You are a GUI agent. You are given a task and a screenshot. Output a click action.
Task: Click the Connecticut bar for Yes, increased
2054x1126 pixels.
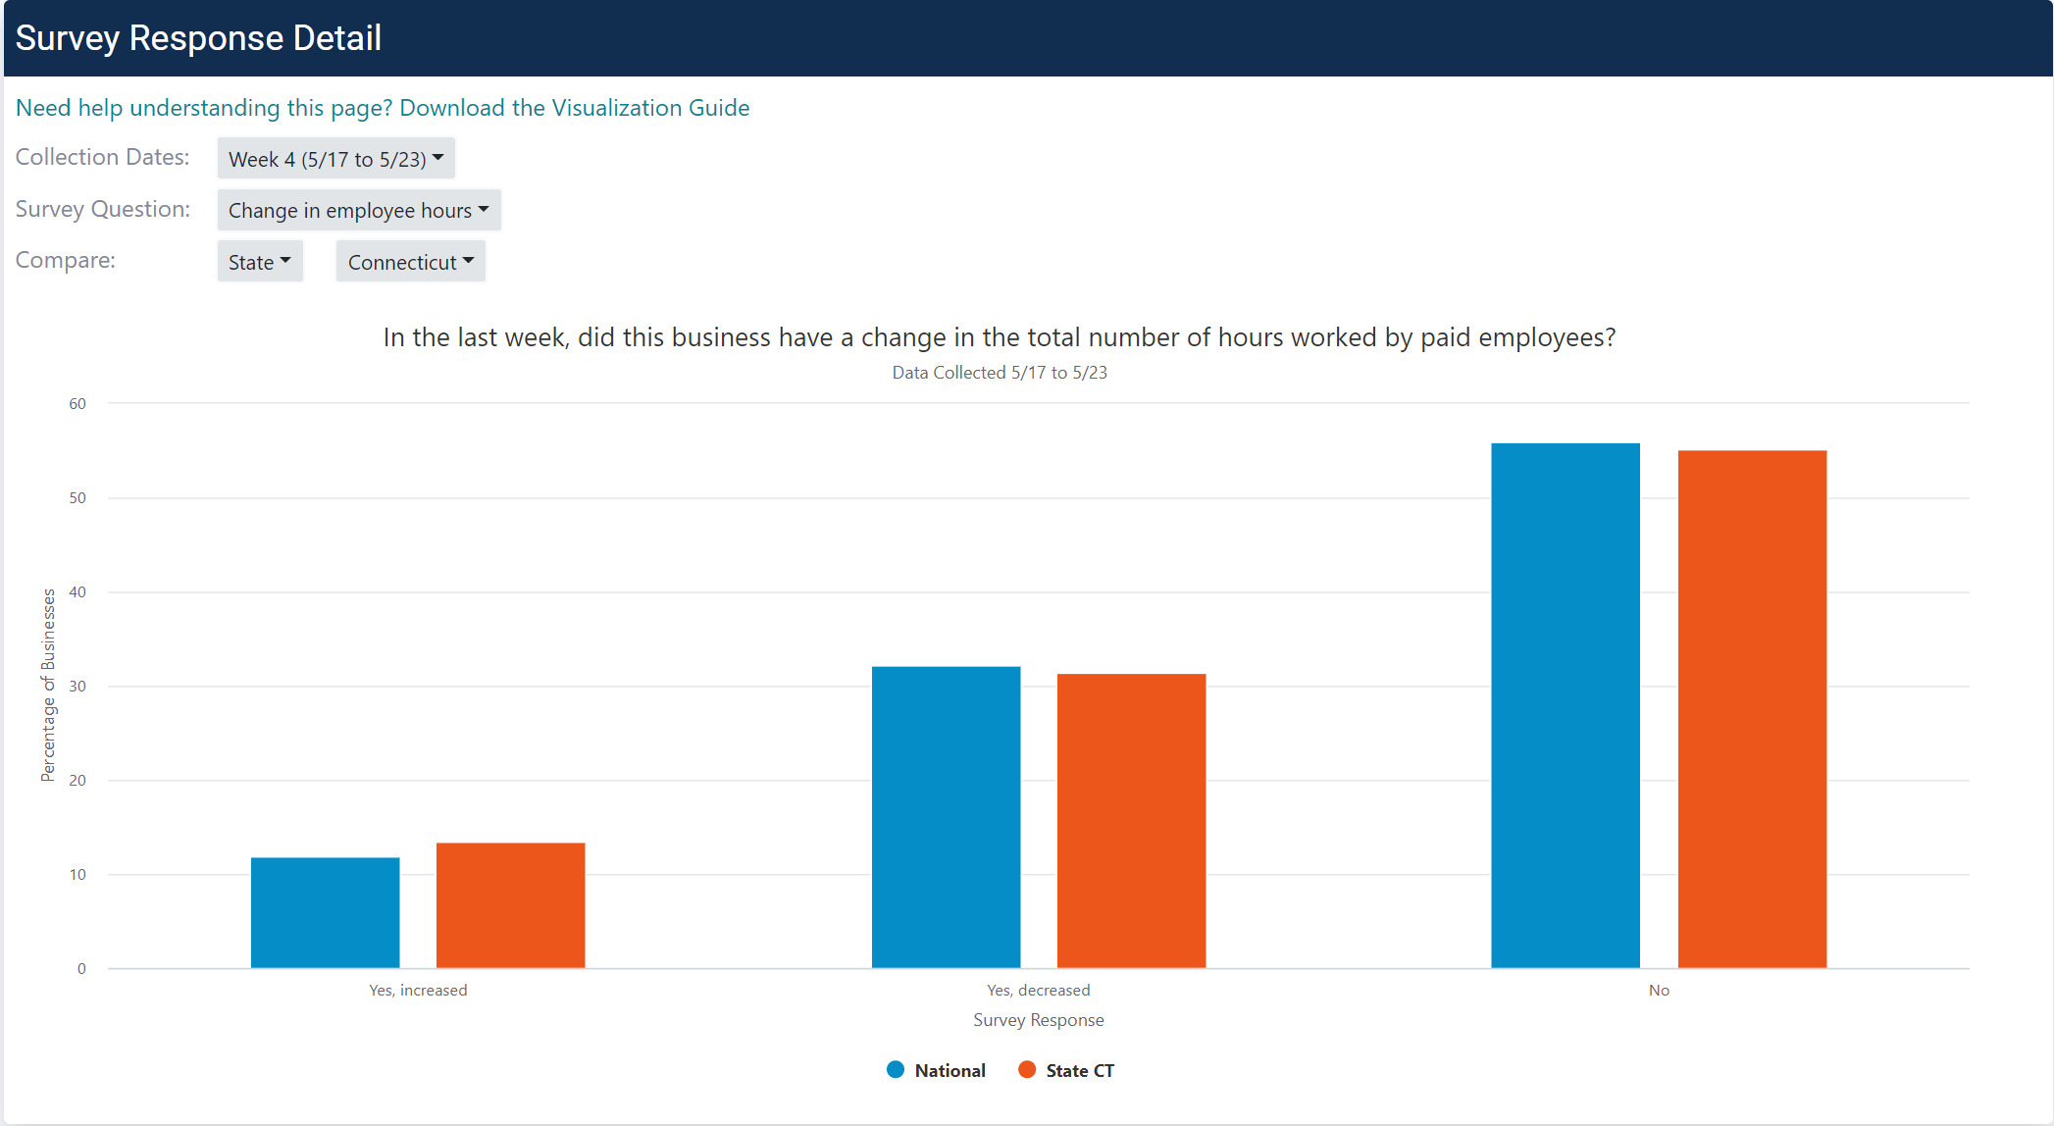(x=510, y=905)
